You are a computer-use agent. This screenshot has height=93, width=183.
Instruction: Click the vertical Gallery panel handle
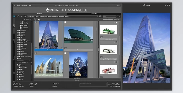pyautogui.click(x=98, y=49)
